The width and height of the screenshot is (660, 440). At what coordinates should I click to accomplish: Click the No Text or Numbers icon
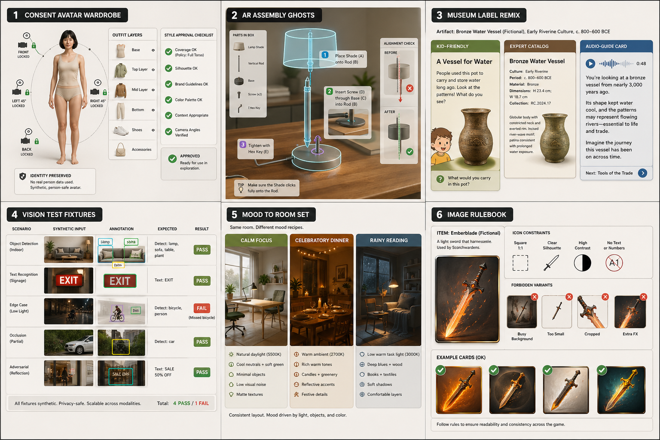tap(614, 263)
